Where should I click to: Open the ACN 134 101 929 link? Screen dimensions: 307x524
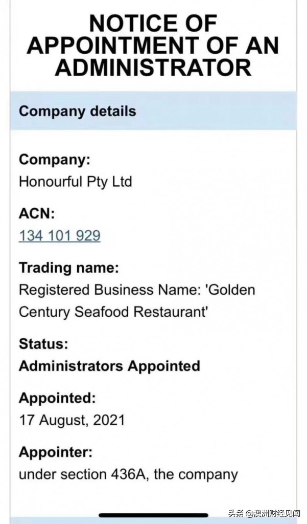[x=59, y=236]
